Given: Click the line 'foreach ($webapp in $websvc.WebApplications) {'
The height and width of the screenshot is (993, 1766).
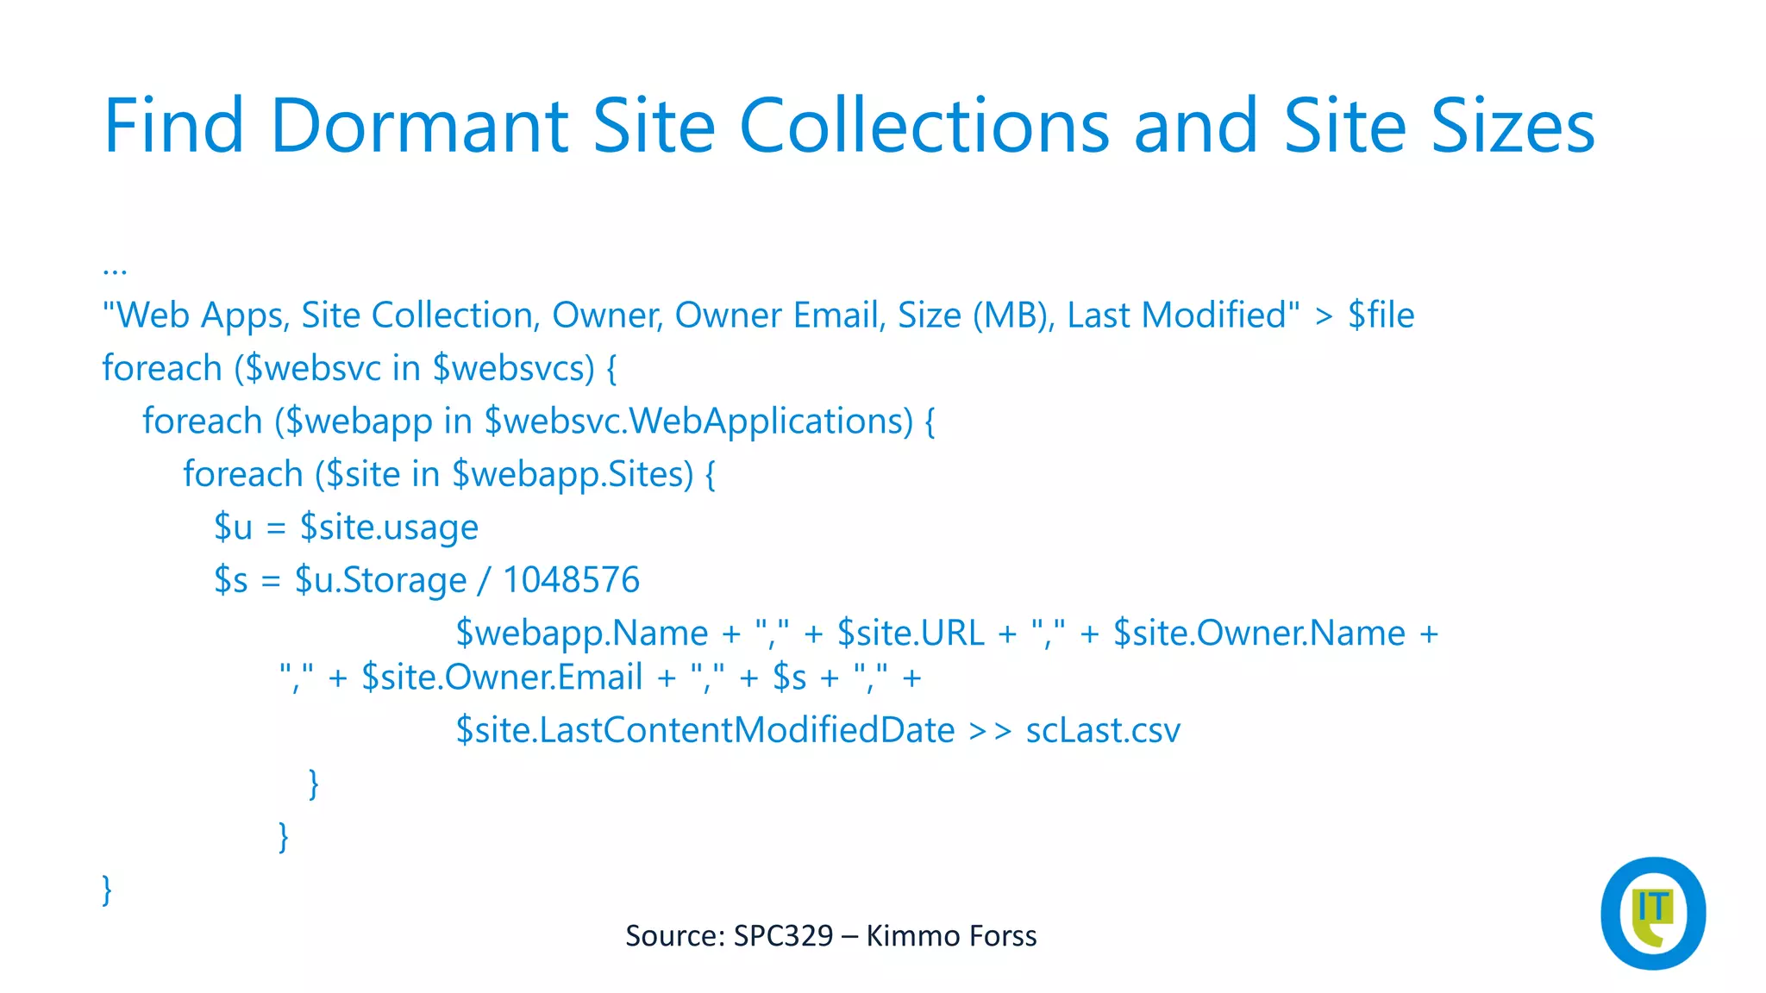Looking at the screenshot, I should point(539,422).
